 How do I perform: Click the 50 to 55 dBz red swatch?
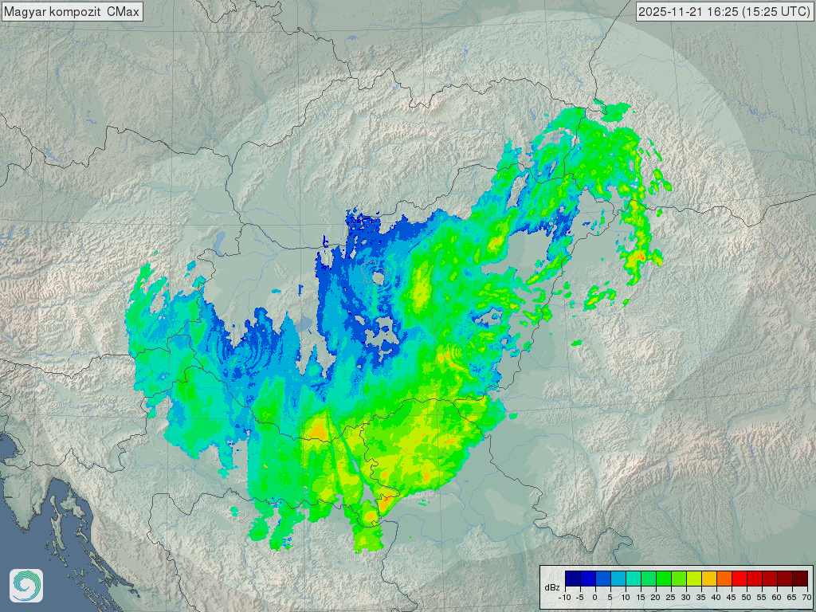[754, 579]
